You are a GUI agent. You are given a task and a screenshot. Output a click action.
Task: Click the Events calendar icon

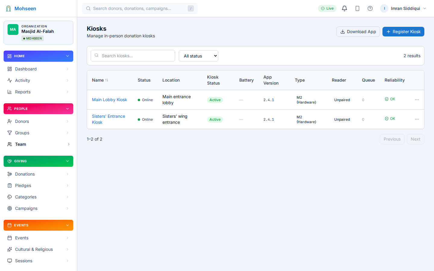(10, 238)
